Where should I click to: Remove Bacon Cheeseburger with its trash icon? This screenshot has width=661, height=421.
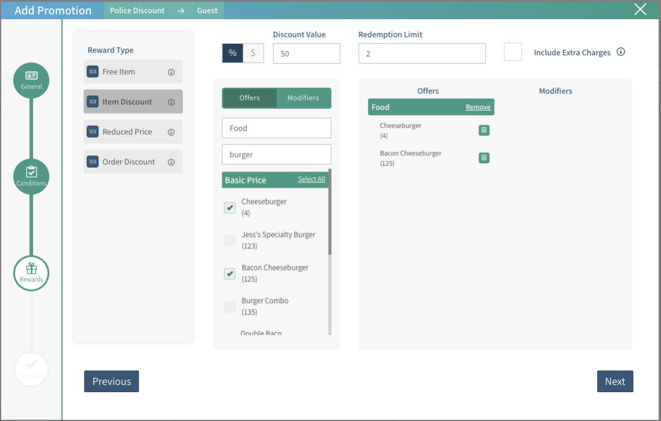(x=484, y=158)
